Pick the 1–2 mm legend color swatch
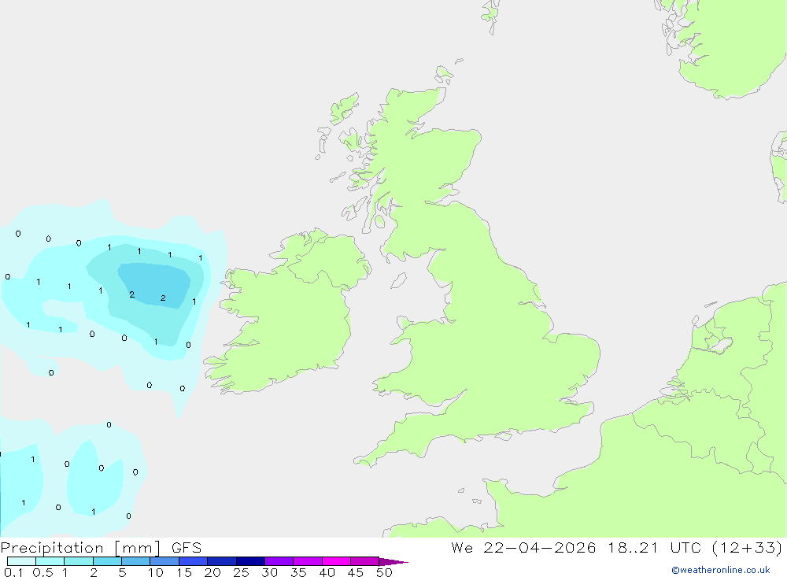 (x=78, y=561)
